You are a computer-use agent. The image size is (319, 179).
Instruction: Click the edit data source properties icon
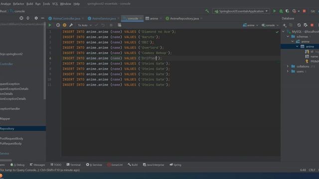306,25
